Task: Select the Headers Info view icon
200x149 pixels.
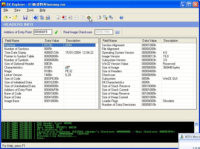Action: coord(36,18)
